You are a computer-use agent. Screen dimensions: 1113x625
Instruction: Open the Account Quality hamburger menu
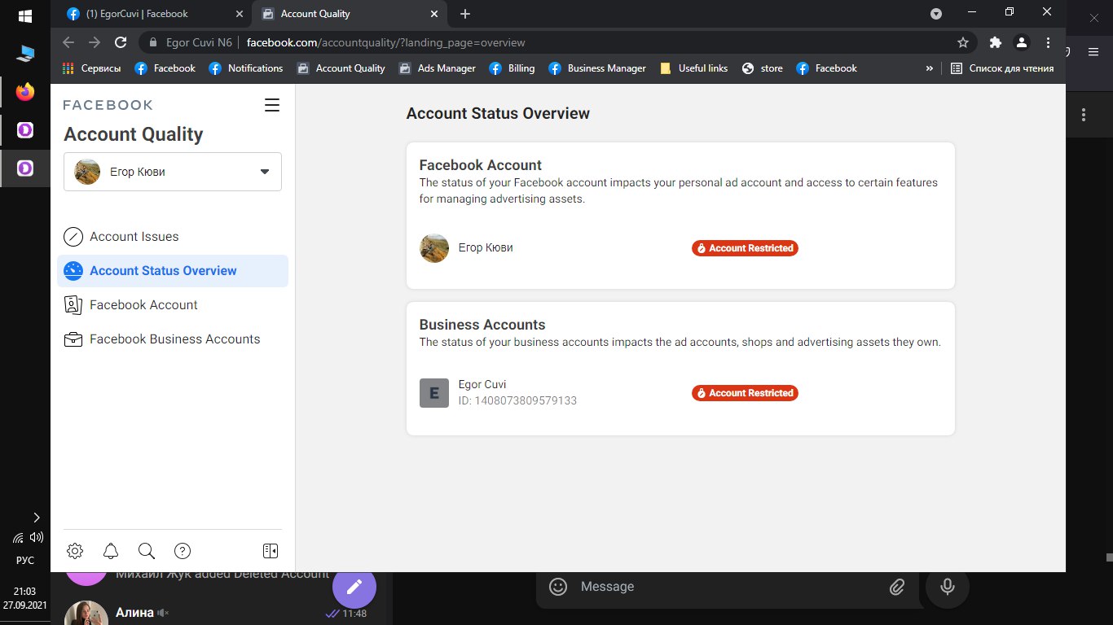[272, 105]
